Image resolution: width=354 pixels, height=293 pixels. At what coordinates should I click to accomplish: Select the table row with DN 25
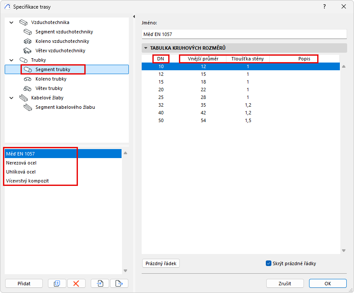tap(241, 97)
